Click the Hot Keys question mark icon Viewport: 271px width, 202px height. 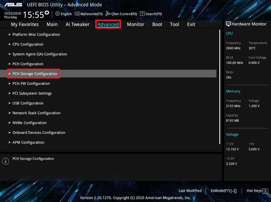pos(265,191)
